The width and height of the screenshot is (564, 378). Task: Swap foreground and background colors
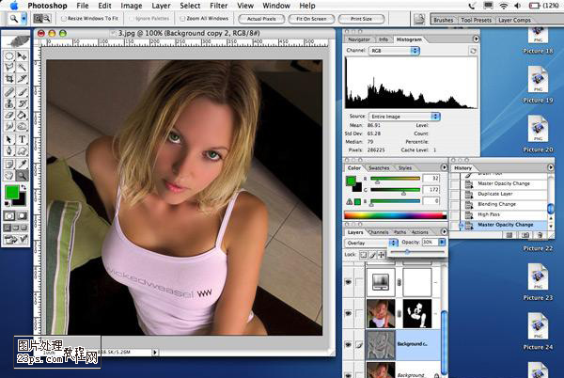click(x=23, y=187)
